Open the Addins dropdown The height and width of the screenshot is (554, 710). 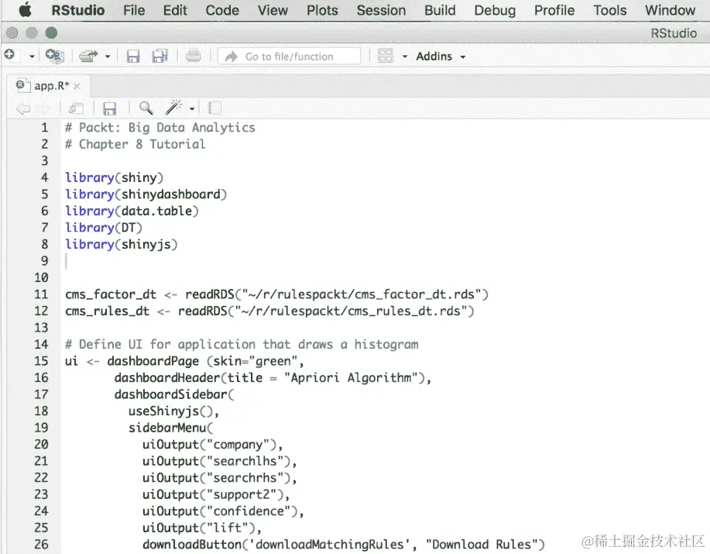440,57
